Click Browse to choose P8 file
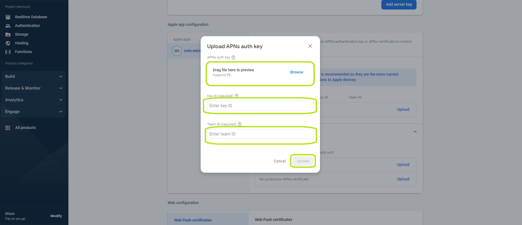Viewport: 522px width, 225px height. 297,72
